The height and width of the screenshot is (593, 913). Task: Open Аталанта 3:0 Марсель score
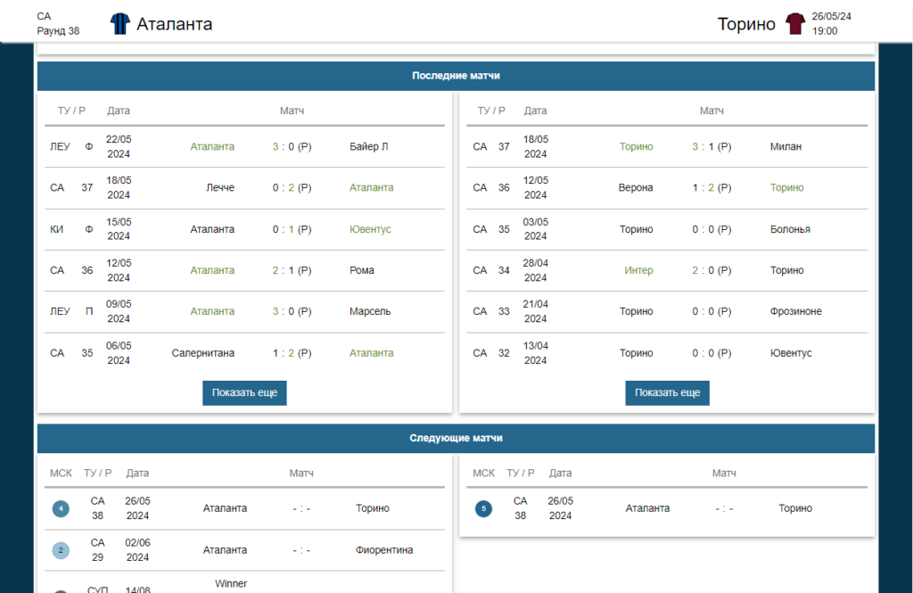tap(292, 311)
